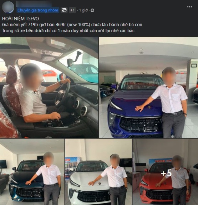
Task: Open the car interior driver-seat photo
Action: 49,87
